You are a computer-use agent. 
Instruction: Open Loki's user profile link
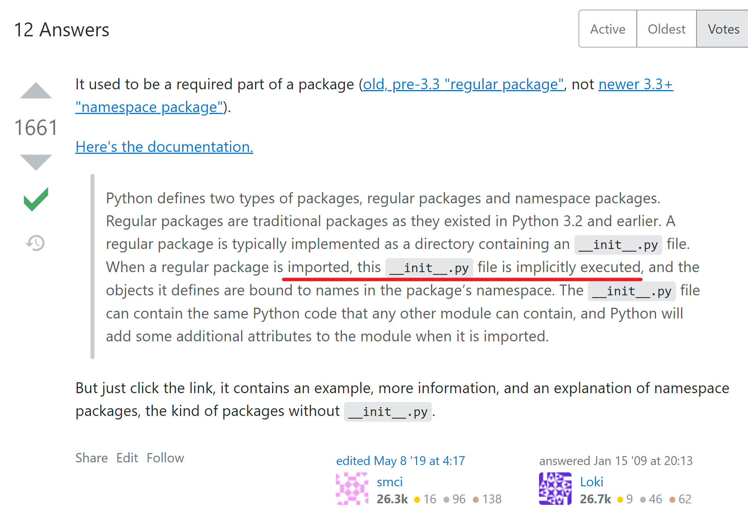click(x=592, y=482)
